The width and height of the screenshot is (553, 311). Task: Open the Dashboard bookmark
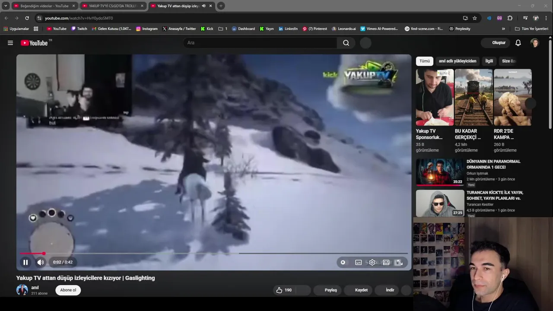coord(243,29)
